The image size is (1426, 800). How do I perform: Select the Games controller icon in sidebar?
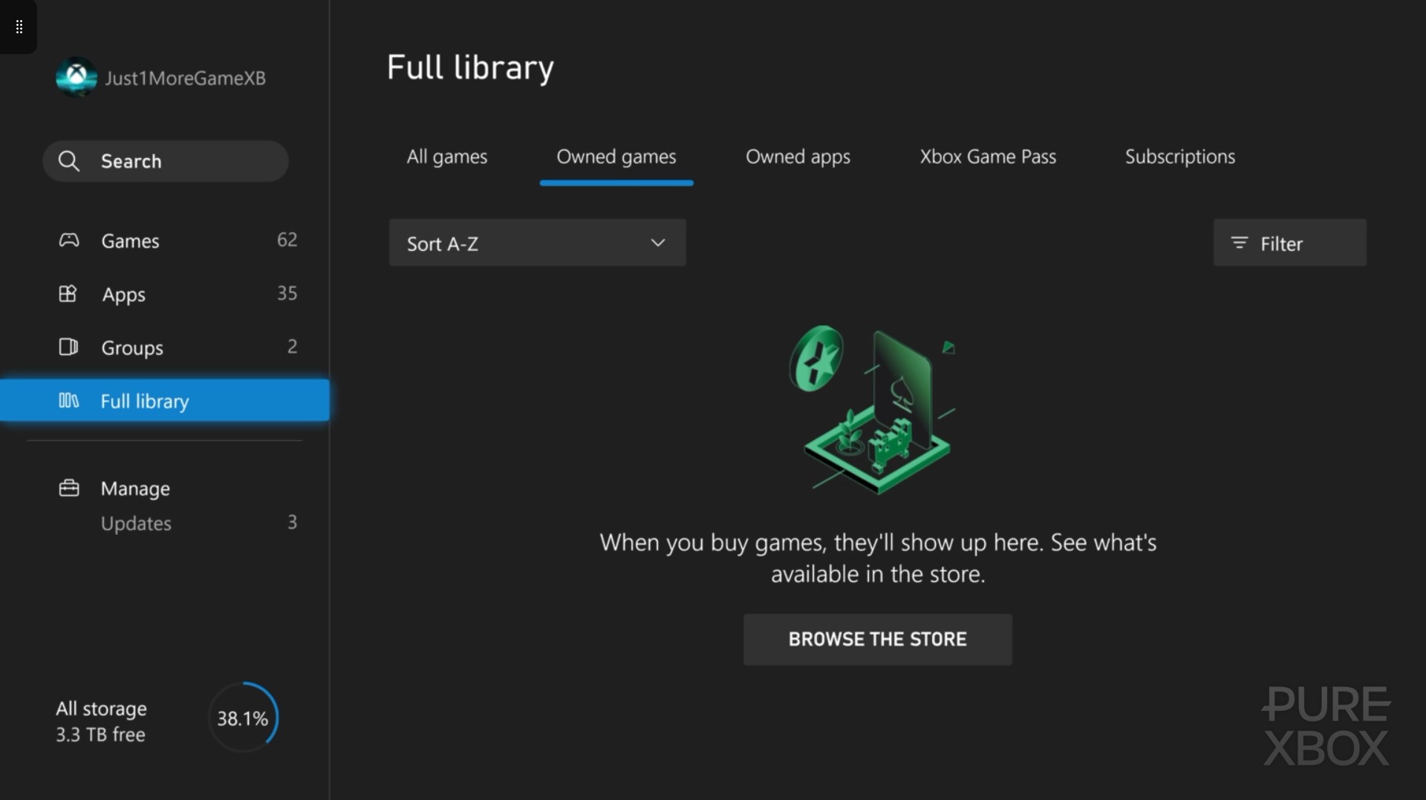(x=68, y=240)
